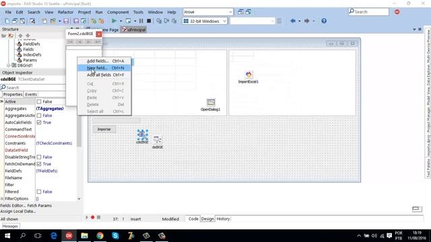Open Google Chrome from taskbar
This screenshot has width=431, height=242.
click(100, 236)
